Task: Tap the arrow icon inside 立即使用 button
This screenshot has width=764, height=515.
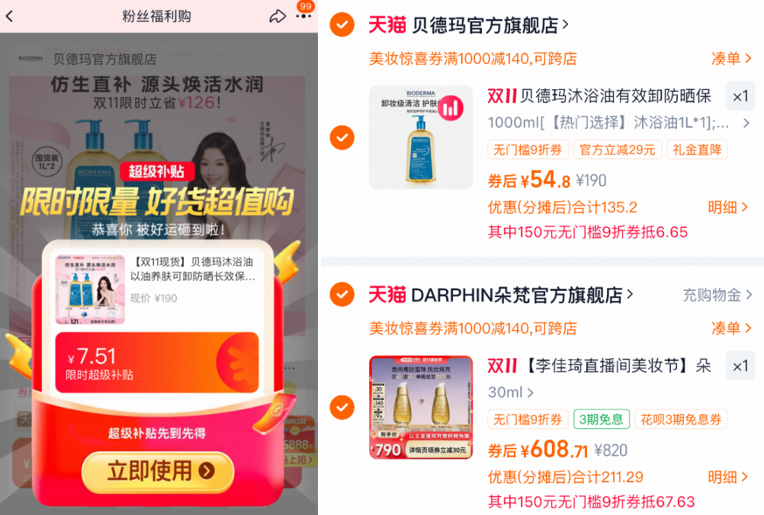Action: (207, 471)
